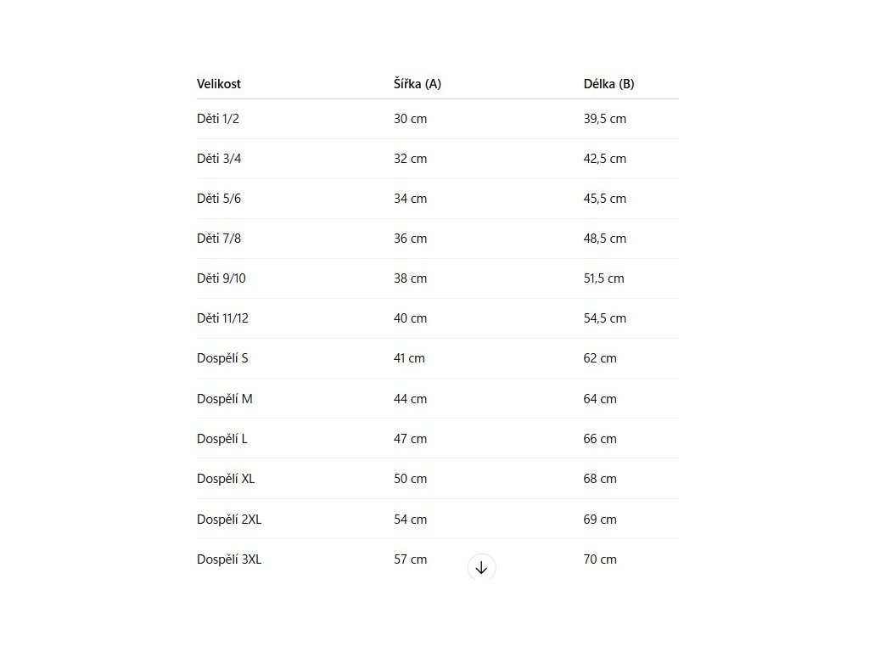Click the Dospělí 3XL size label
Image resolution: width=869 pixels, height=652 pixels.
point(229,559)
